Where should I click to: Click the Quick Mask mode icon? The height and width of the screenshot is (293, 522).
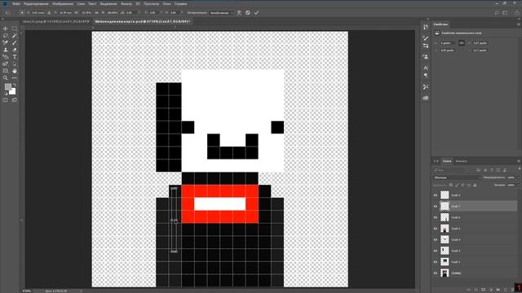[6, 100]
